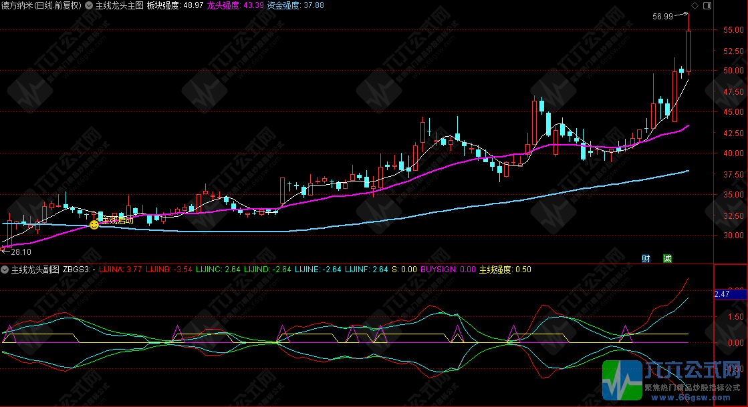The width and height of the screenshot is (748, 407).
Task: Select the 主线龙头副图 indicator name
Action: (35, 270)
